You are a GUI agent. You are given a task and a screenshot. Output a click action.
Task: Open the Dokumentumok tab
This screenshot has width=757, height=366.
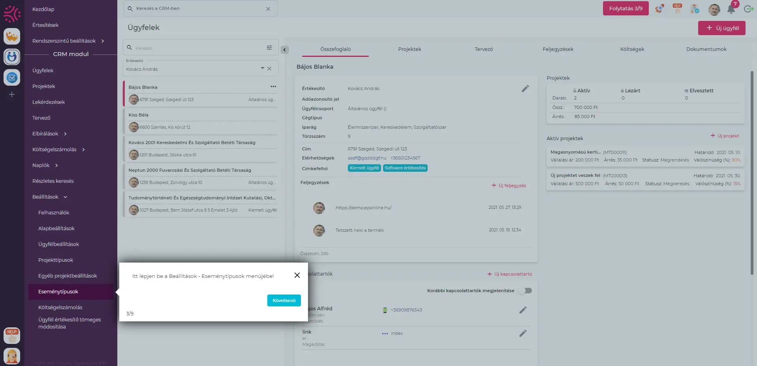[x=706, y=49]
